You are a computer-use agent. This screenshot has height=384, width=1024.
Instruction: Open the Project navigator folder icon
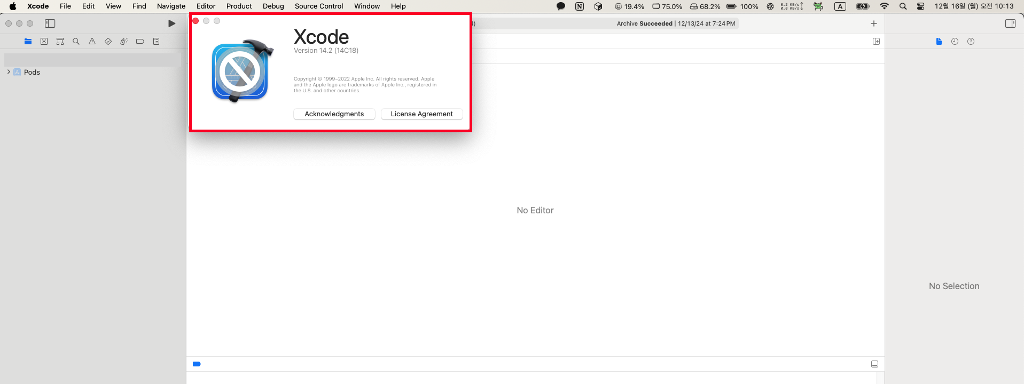[28, 41]
